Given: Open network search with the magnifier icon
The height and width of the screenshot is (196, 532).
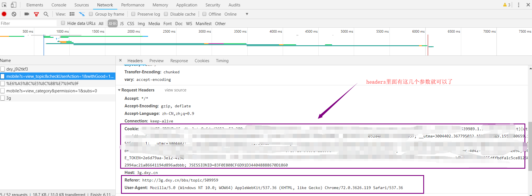Looking at the screenshot, I should [46, 14].
